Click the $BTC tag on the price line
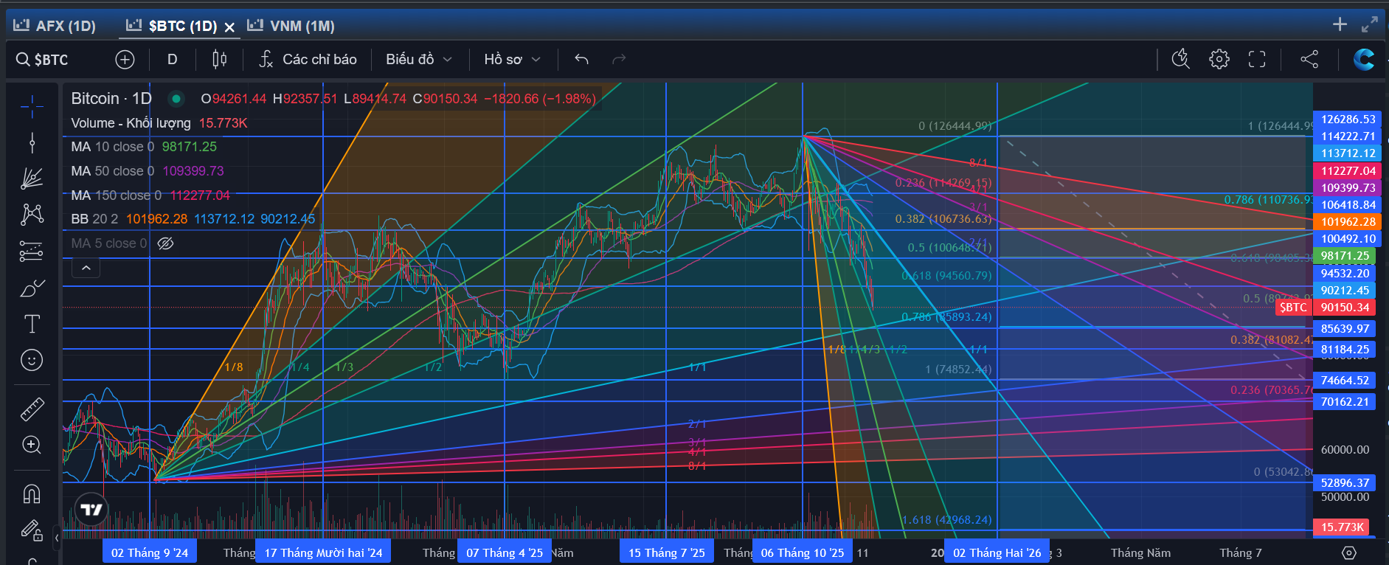The height and width of the screenshot is (565, 1389). (1293, 308)
